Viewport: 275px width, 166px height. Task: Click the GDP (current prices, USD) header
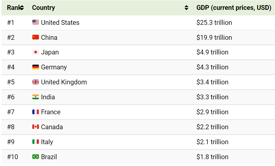234,8
